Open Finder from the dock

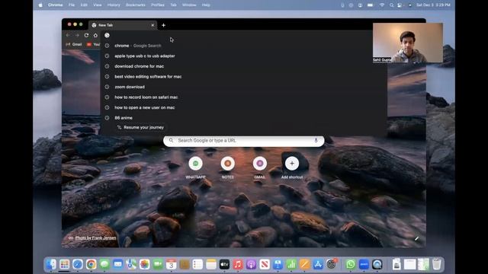51,264
